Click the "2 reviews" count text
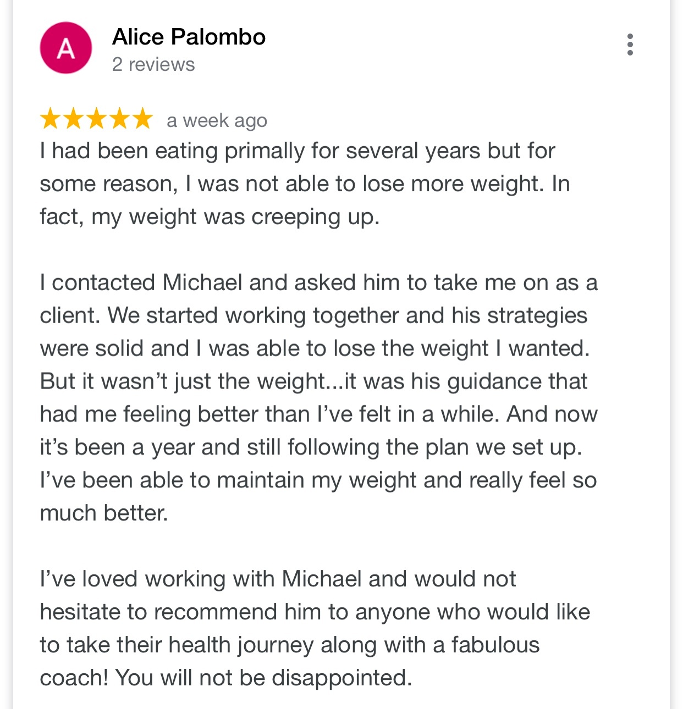Image resolution: width=683 pixels, height=709 pixels. 153,64
